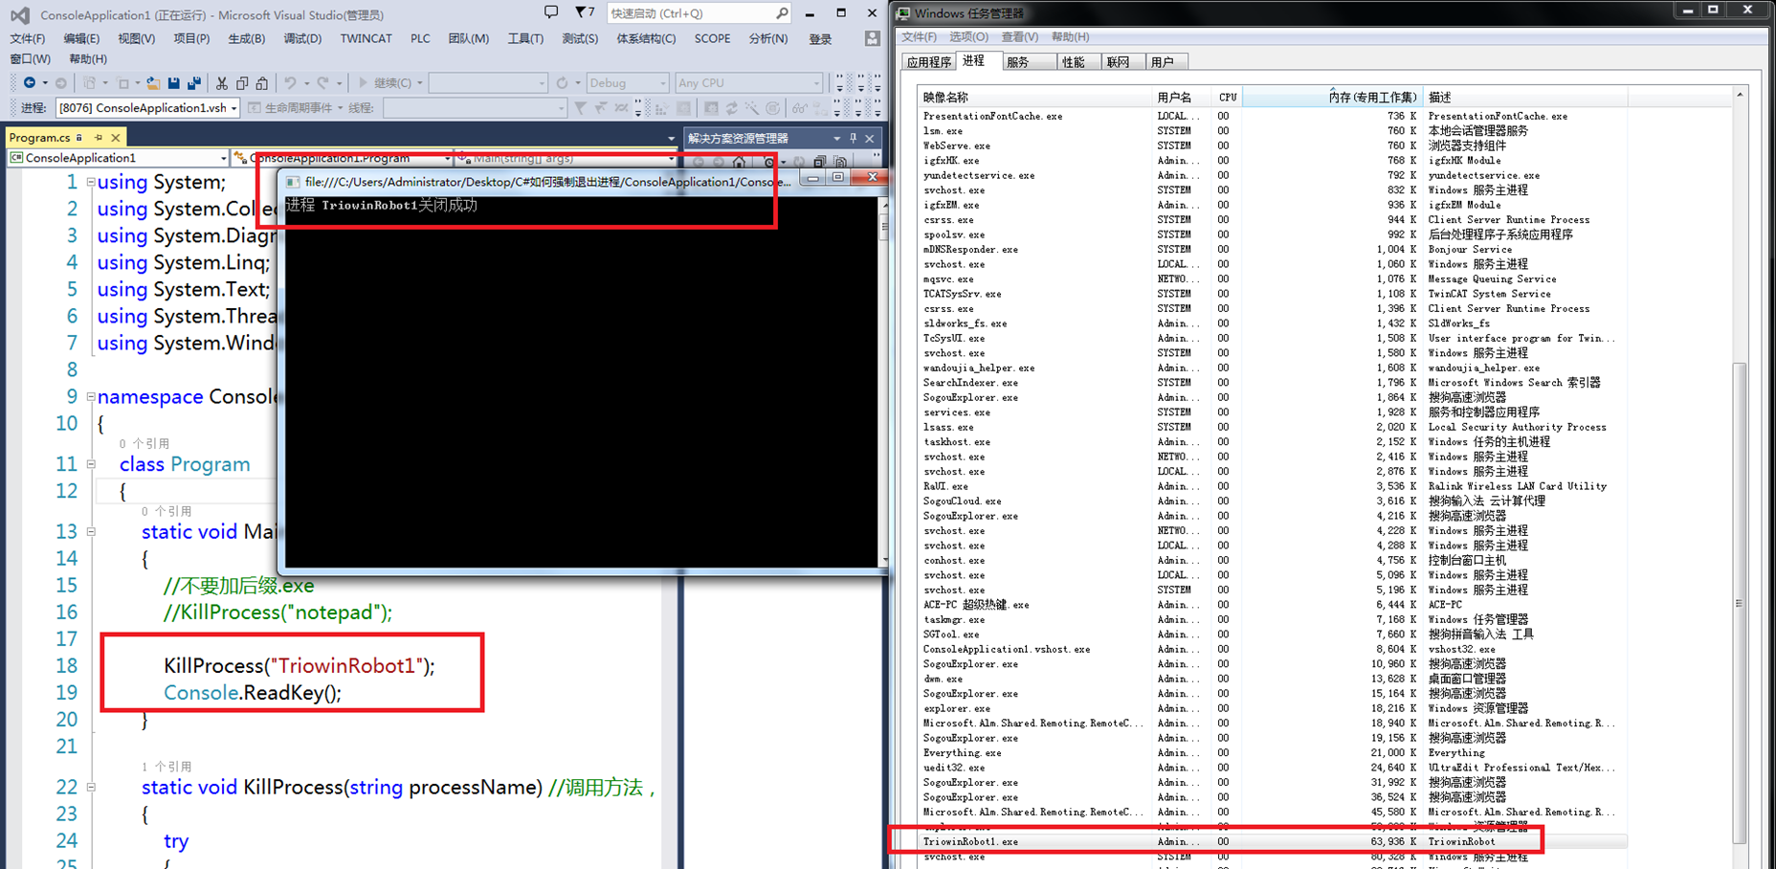This screenshot has height=869, width=1776.
Task: Open the SCOPE menu
Action: click(712, 39)
